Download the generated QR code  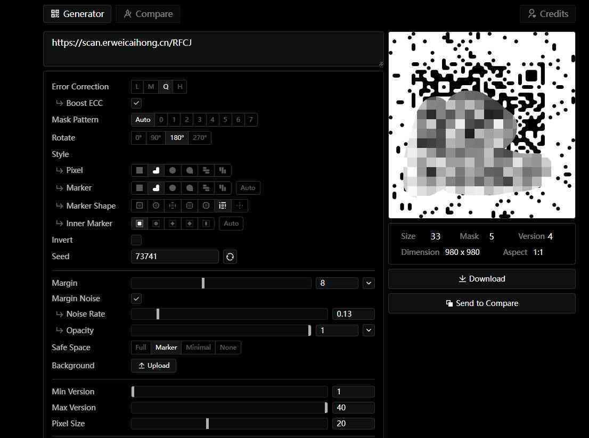click(x=481, y=279)
